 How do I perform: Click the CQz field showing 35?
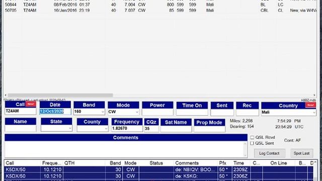pyautogui.click(x=151, y=129)
